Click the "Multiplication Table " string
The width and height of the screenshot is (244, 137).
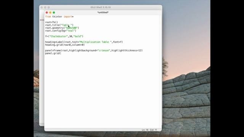pos(95,42)
